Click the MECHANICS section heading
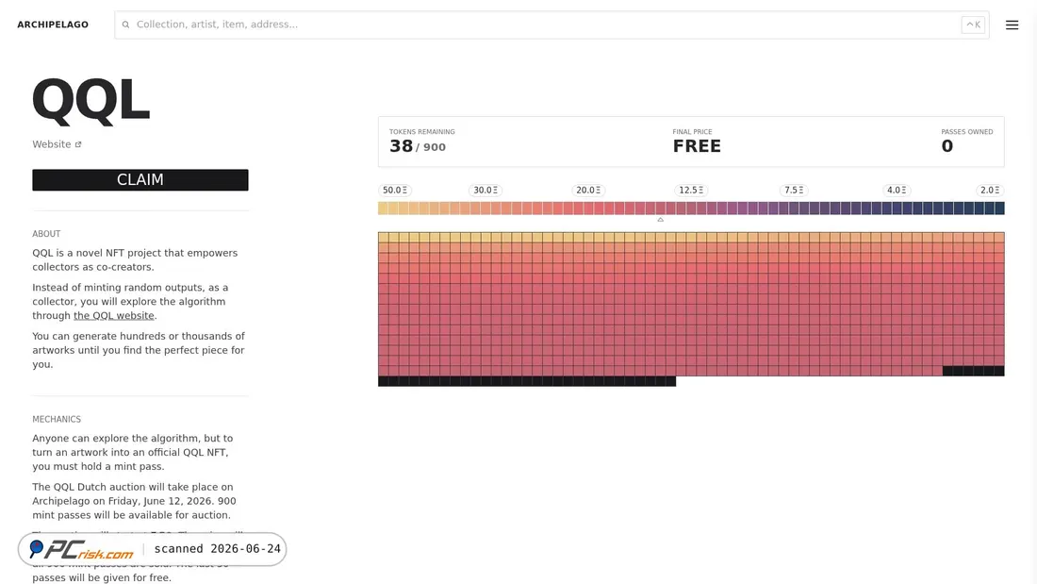1037x584 pixels. pos(57,419)
